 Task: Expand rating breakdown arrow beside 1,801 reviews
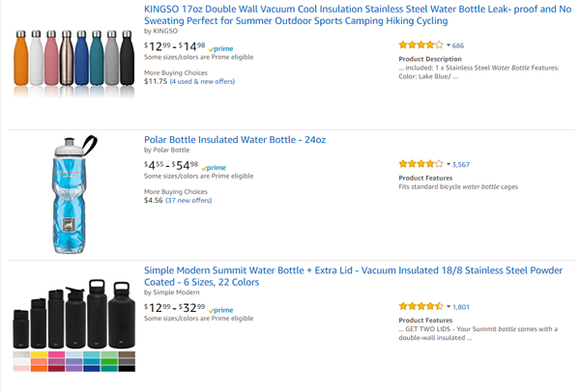[449, 306]
